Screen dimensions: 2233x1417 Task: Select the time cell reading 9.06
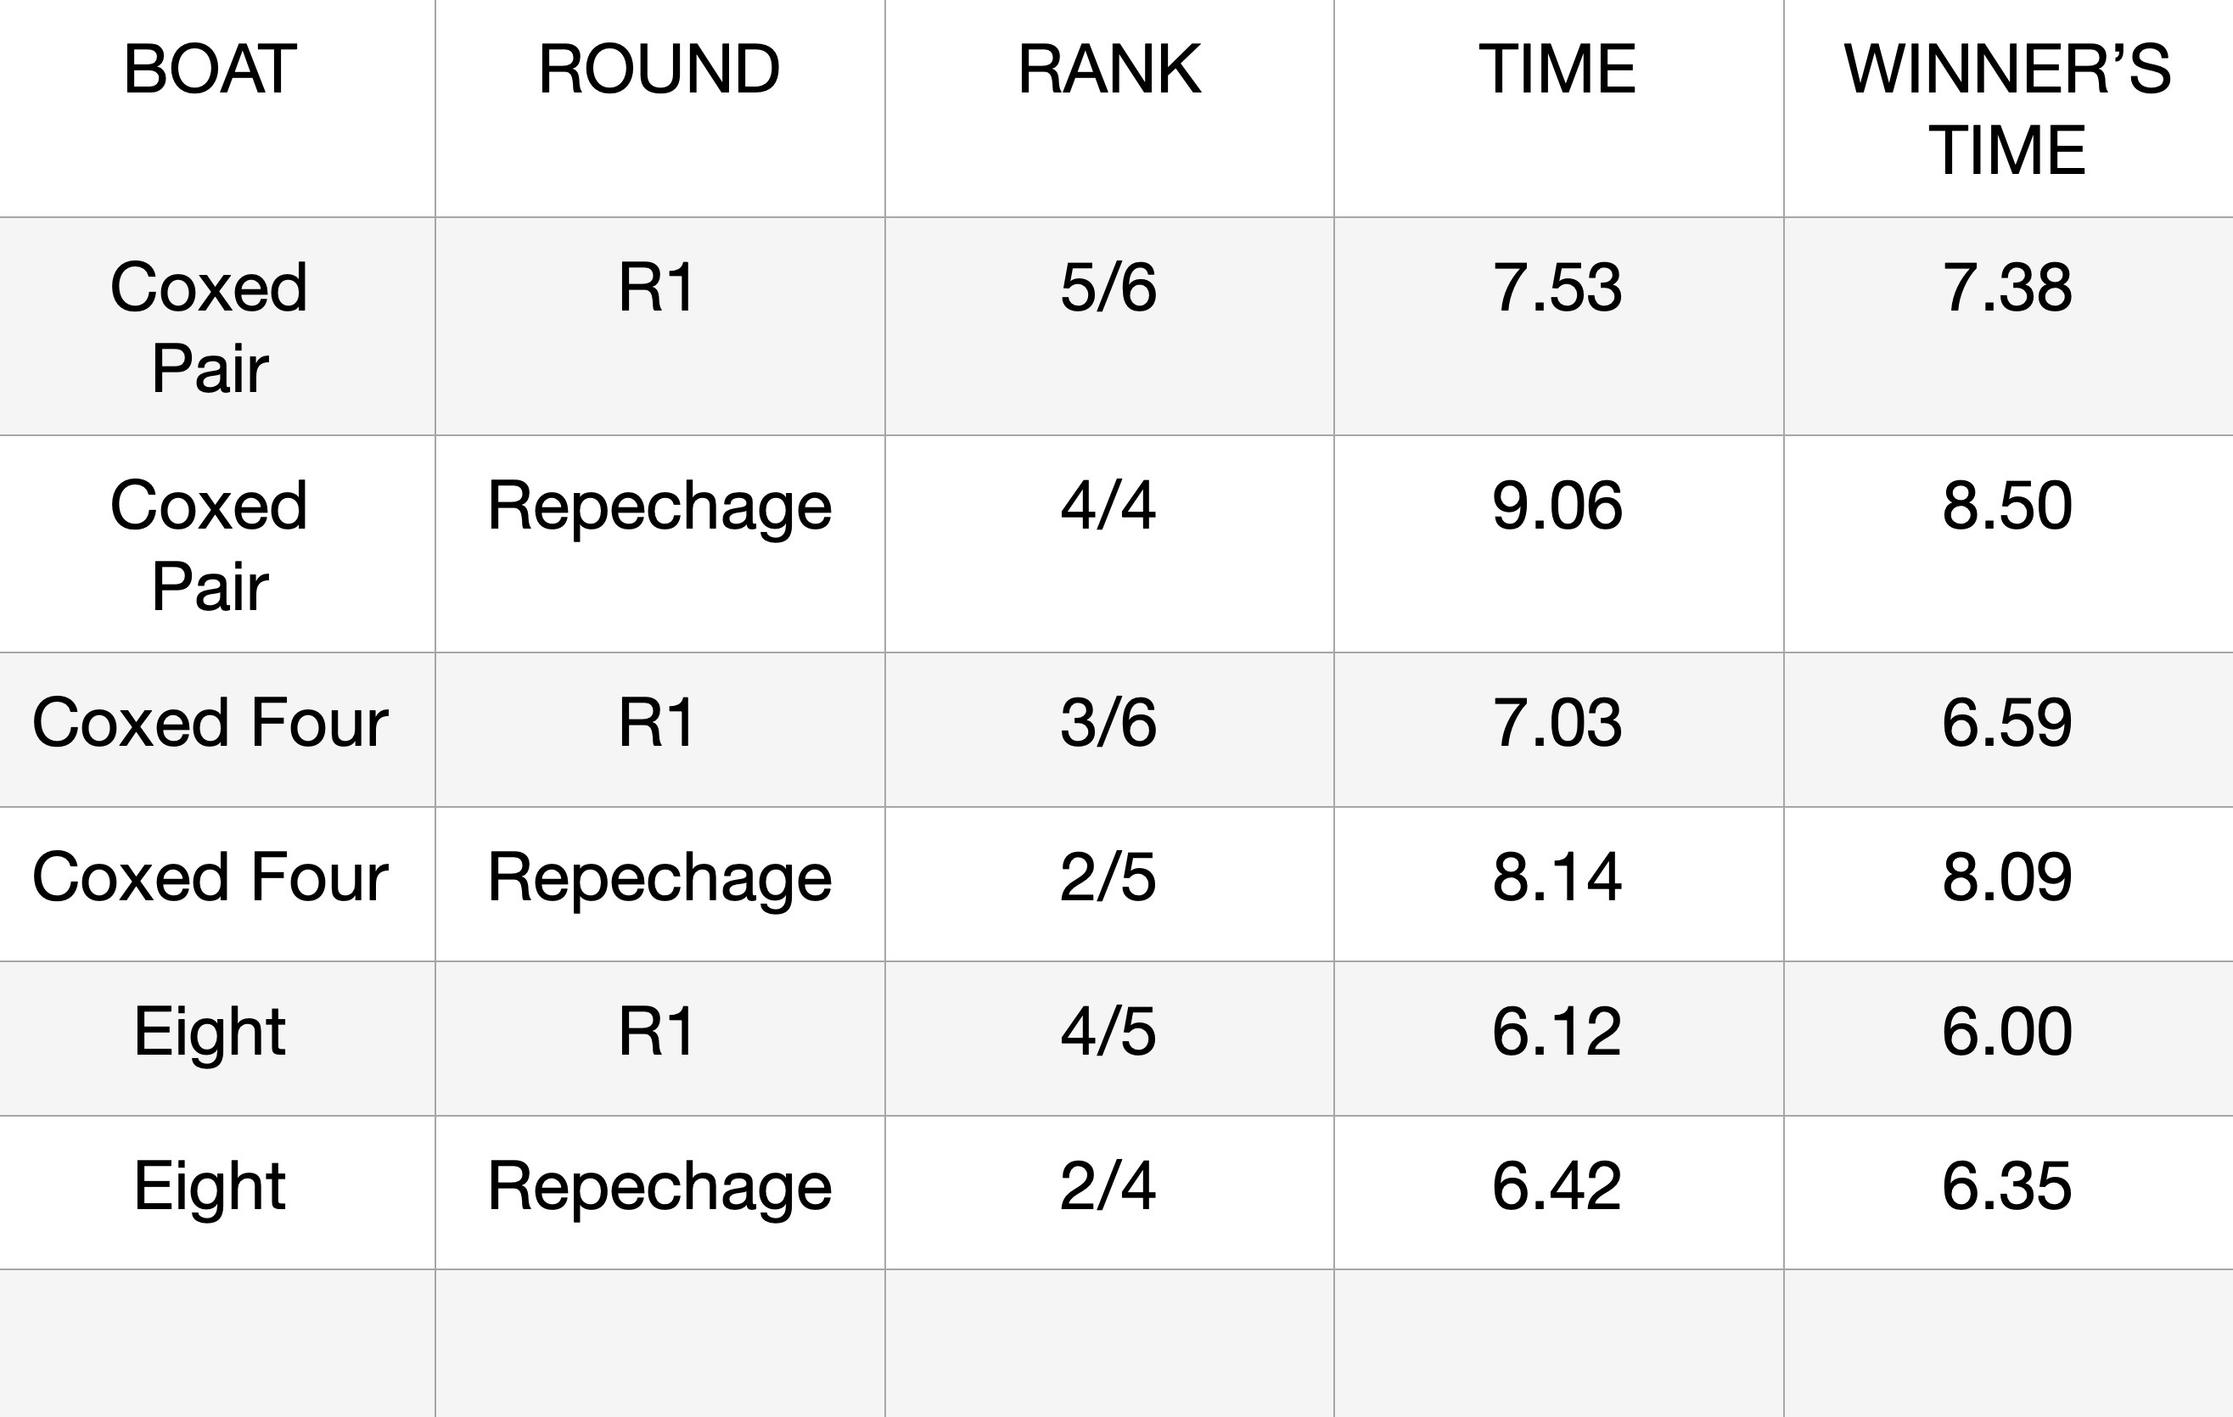coord(1558,507)
